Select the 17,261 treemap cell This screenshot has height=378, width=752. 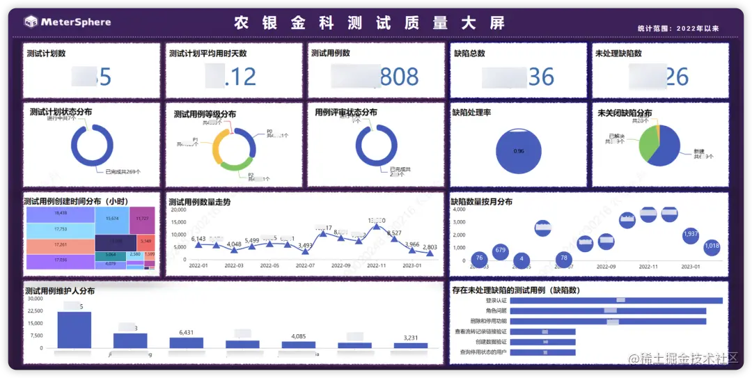click(x=61, y=246)
